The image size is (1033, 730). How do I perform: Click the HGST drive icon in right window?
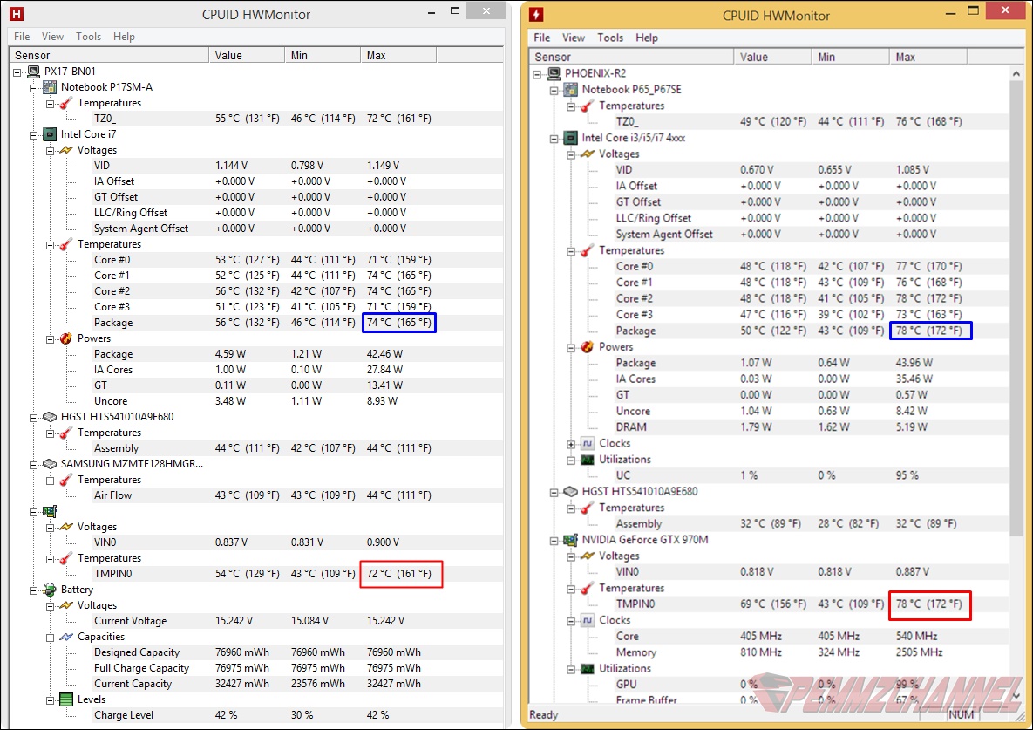click(571, 492)
